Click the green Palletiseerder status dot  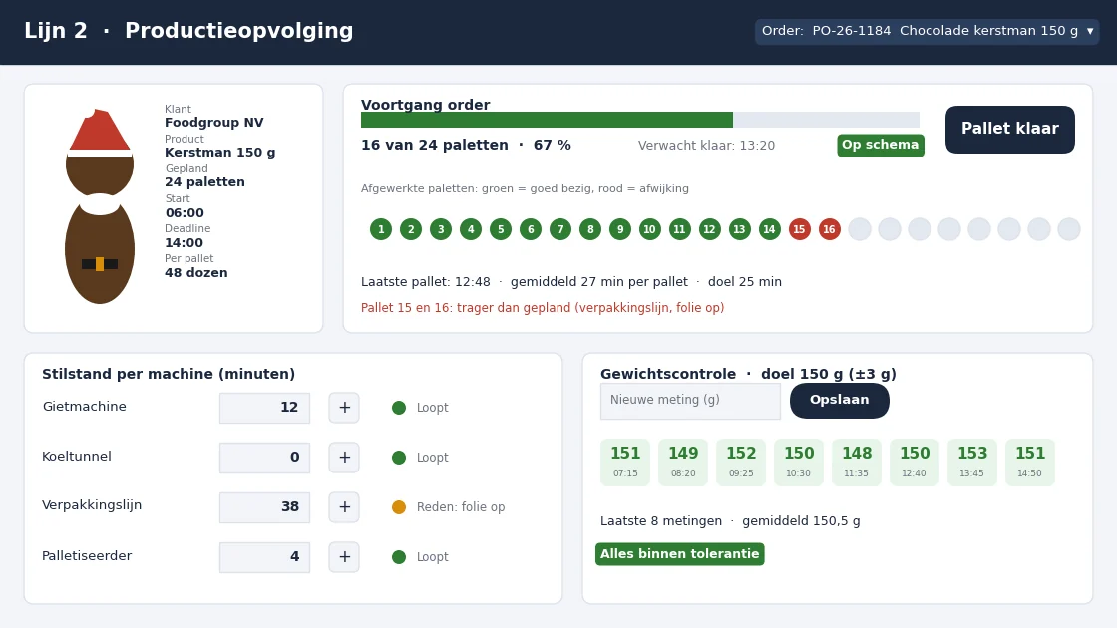399,557
